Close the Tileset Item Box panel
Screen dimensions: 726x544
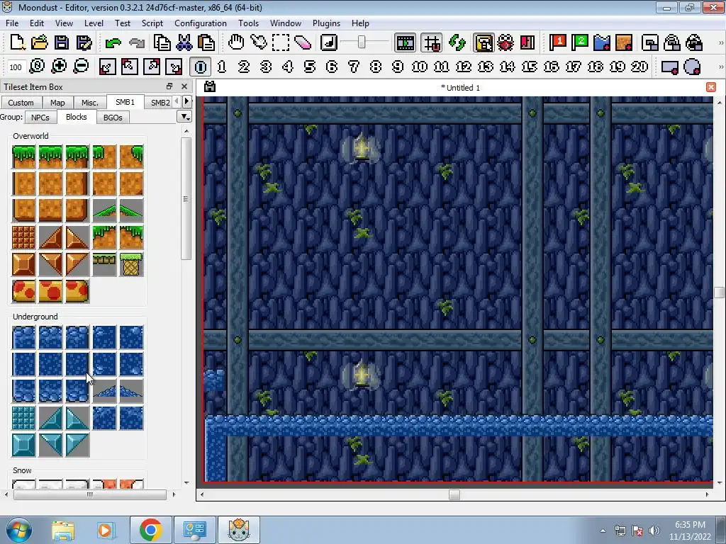point(184,86)
